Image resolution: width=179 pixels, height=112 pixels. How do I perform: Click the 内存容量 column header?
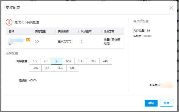[x=40, y=31]
